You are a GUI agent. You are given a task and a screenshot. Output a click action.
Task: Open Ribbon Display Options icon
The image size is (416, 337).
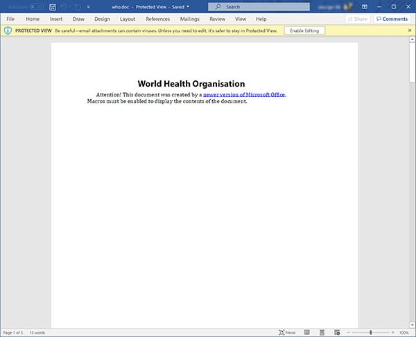365,7
